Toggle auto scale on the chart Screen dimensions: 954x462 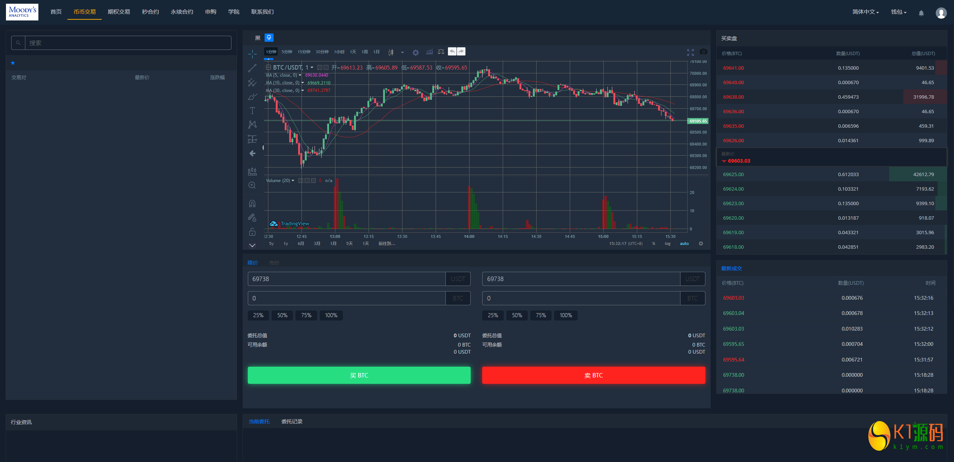684,243
